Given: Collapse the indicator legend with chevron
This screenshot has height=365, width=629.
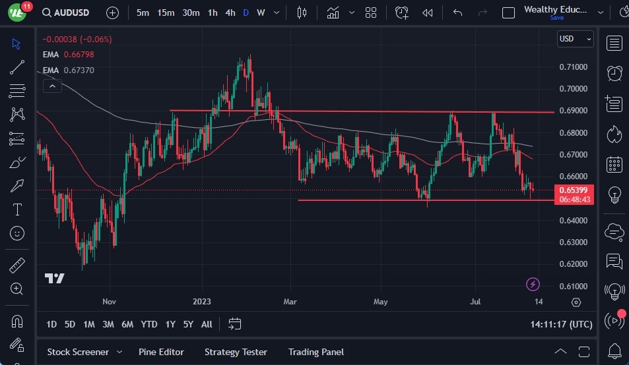Looking at the screenshot, I should point(51,85).
